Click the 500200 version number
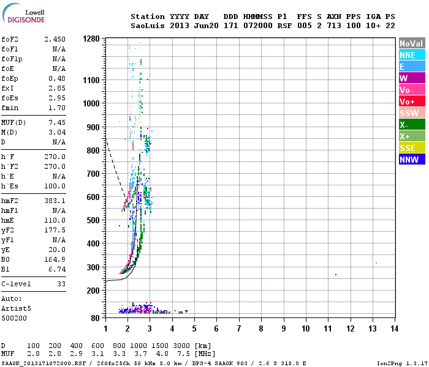Image resolution: width=429 pixels, height=367 pixels. coord(14,319)
